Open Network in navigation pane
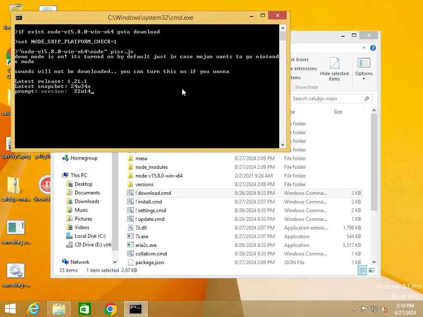The image size is (423, 317). coord(76,262)
